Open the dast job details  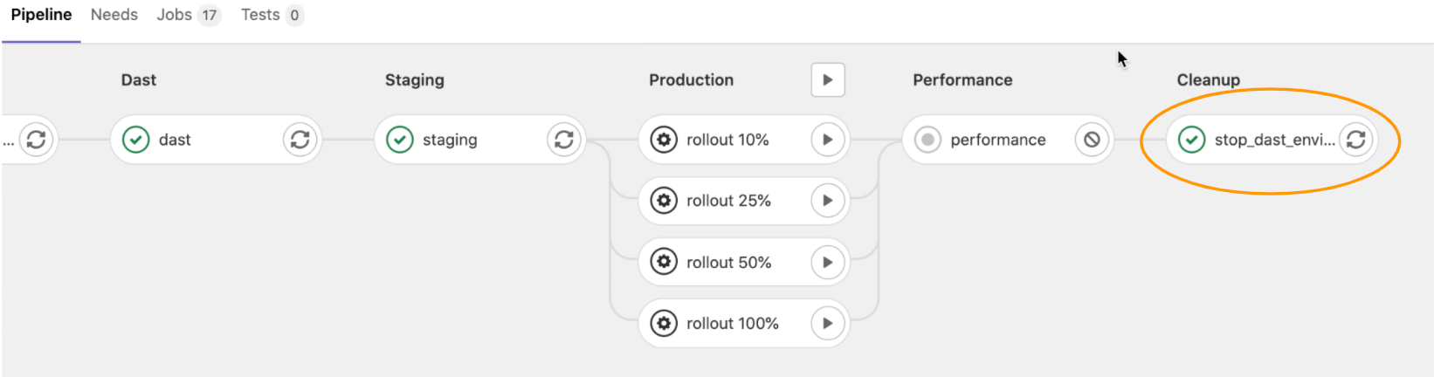pos(175,140)
